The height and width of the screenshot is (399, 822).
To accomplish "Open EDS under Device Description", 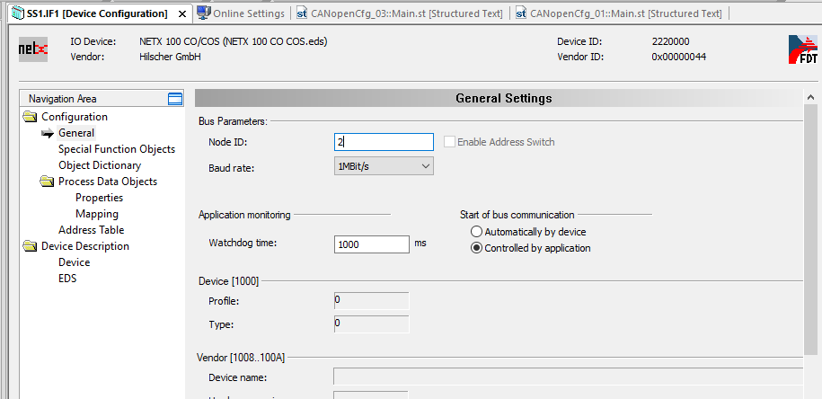I will [67, 279].
